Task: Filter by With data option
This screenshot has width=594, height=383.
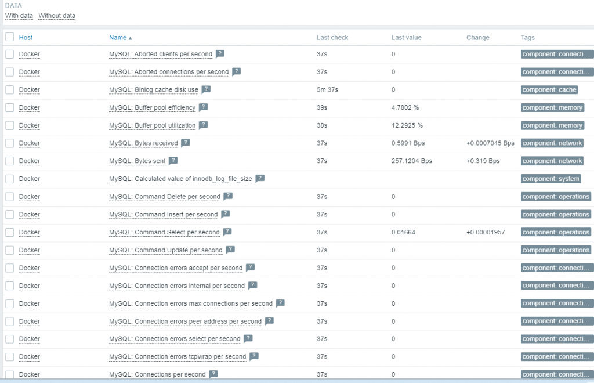Action: coord(19,16)
